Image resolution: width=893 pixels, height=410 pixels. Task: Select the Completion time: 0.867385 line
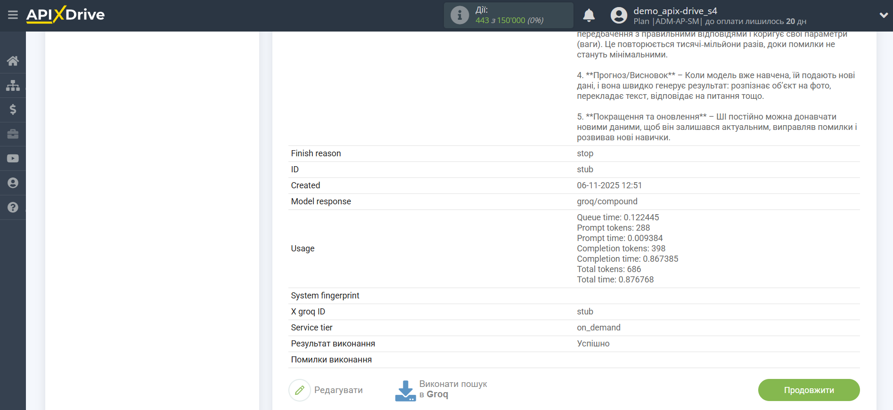628,259
